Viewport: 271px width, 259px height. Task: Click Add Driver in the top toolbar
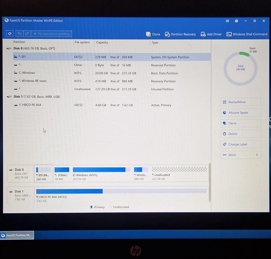(211, 34)
